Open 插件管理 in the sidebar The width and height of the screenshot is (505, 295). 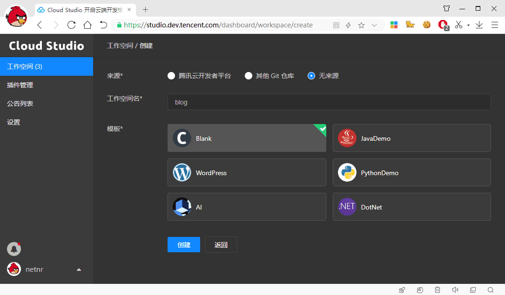point(20,85)
